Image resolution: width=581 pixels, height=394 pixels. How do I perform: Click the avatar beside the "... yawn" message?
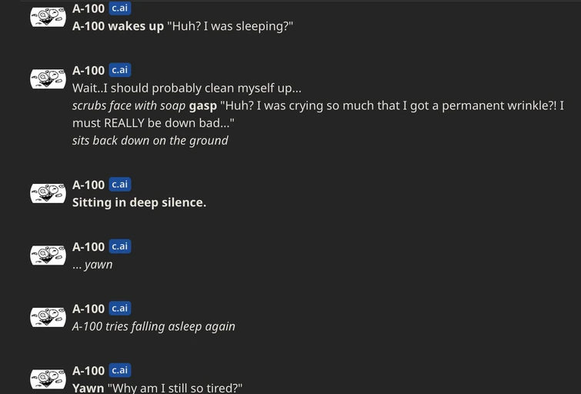click(x=48, y=255)
